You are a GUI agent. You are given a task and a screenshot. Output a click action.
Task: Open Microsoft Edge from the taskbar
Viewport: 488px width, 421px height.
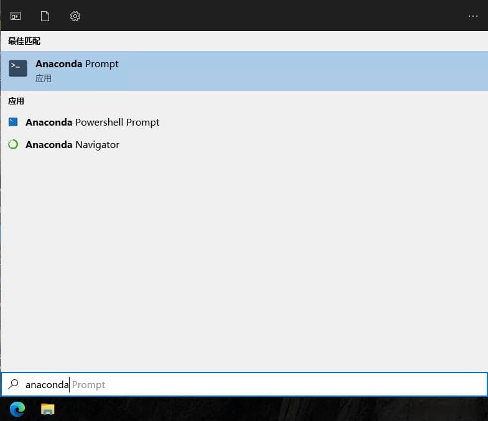point(17,409)
